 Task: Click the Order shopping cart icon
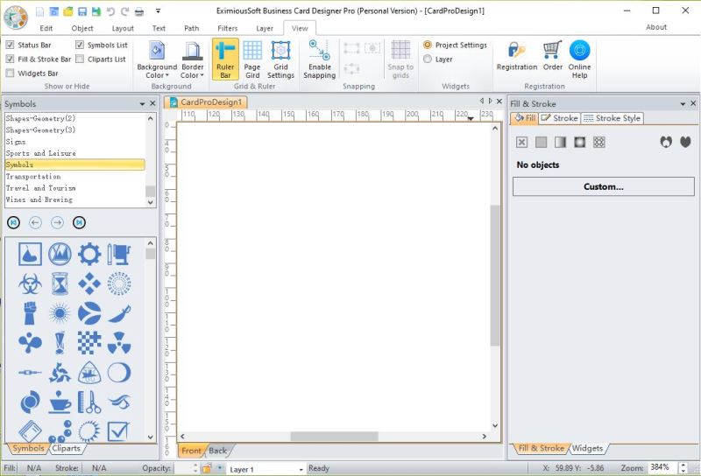[553, 56]
